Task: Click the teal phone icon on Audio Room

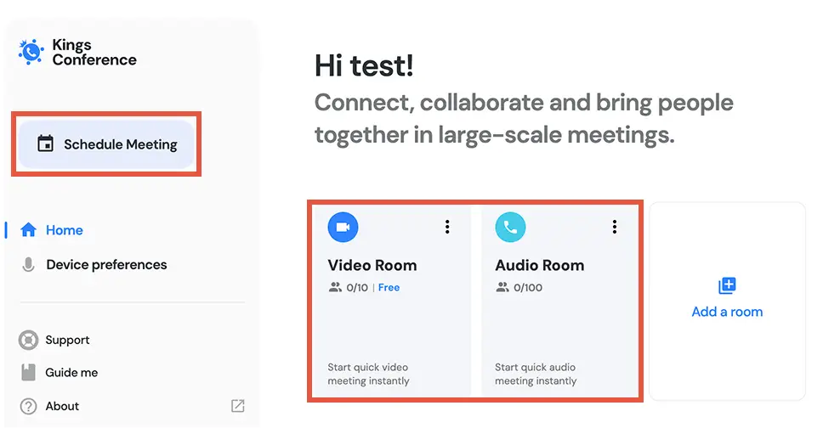Action: [510, 227]
